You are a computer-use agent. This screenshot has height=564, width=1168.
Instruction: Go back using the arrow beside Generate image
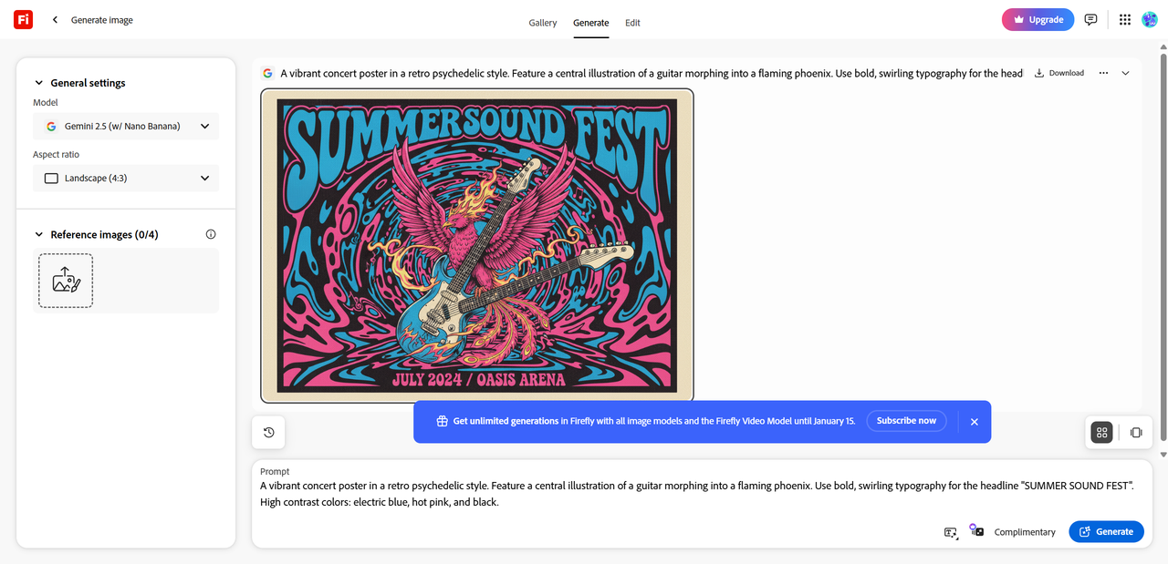[55, 20]
